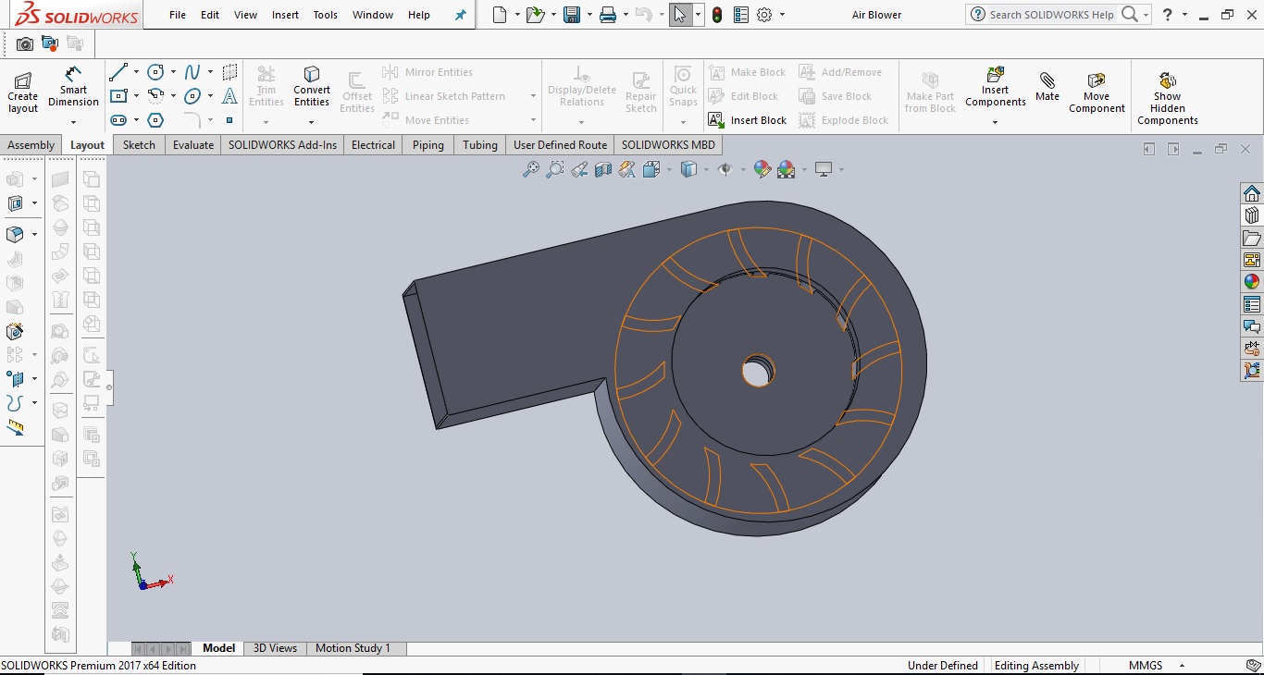This screenshot has height=675, width=1264.
Task: Open the Appearances color ball pane
Action: (1252, 282)
